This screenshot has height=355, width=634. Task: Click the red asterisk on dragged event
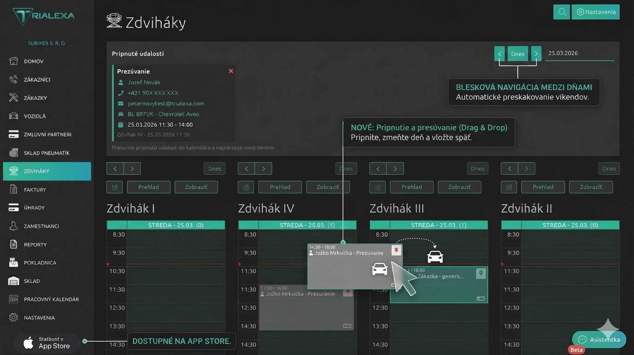396,250
